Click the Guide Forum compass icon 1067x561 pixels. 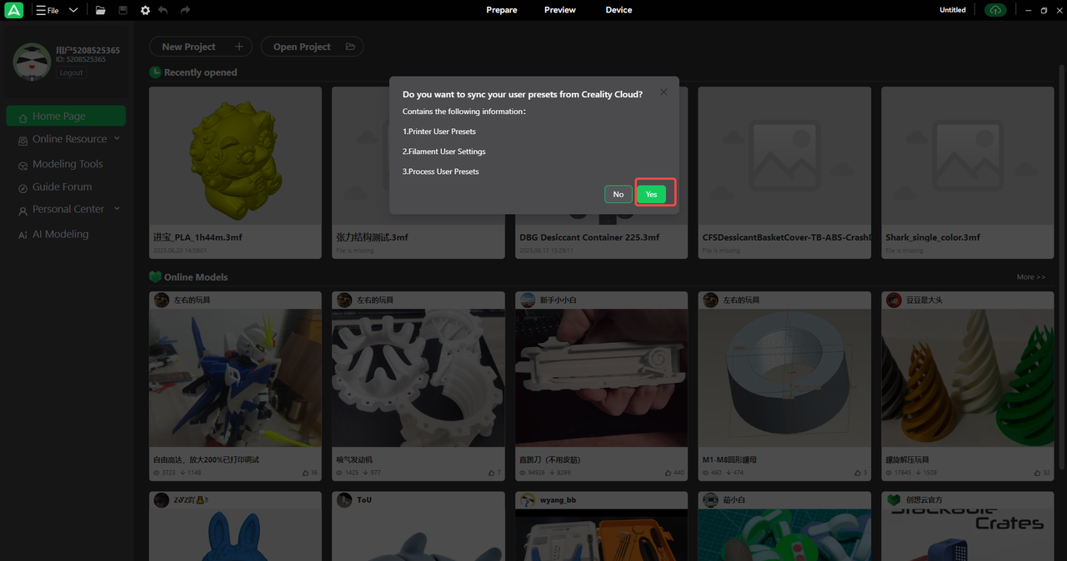[23, 188]
